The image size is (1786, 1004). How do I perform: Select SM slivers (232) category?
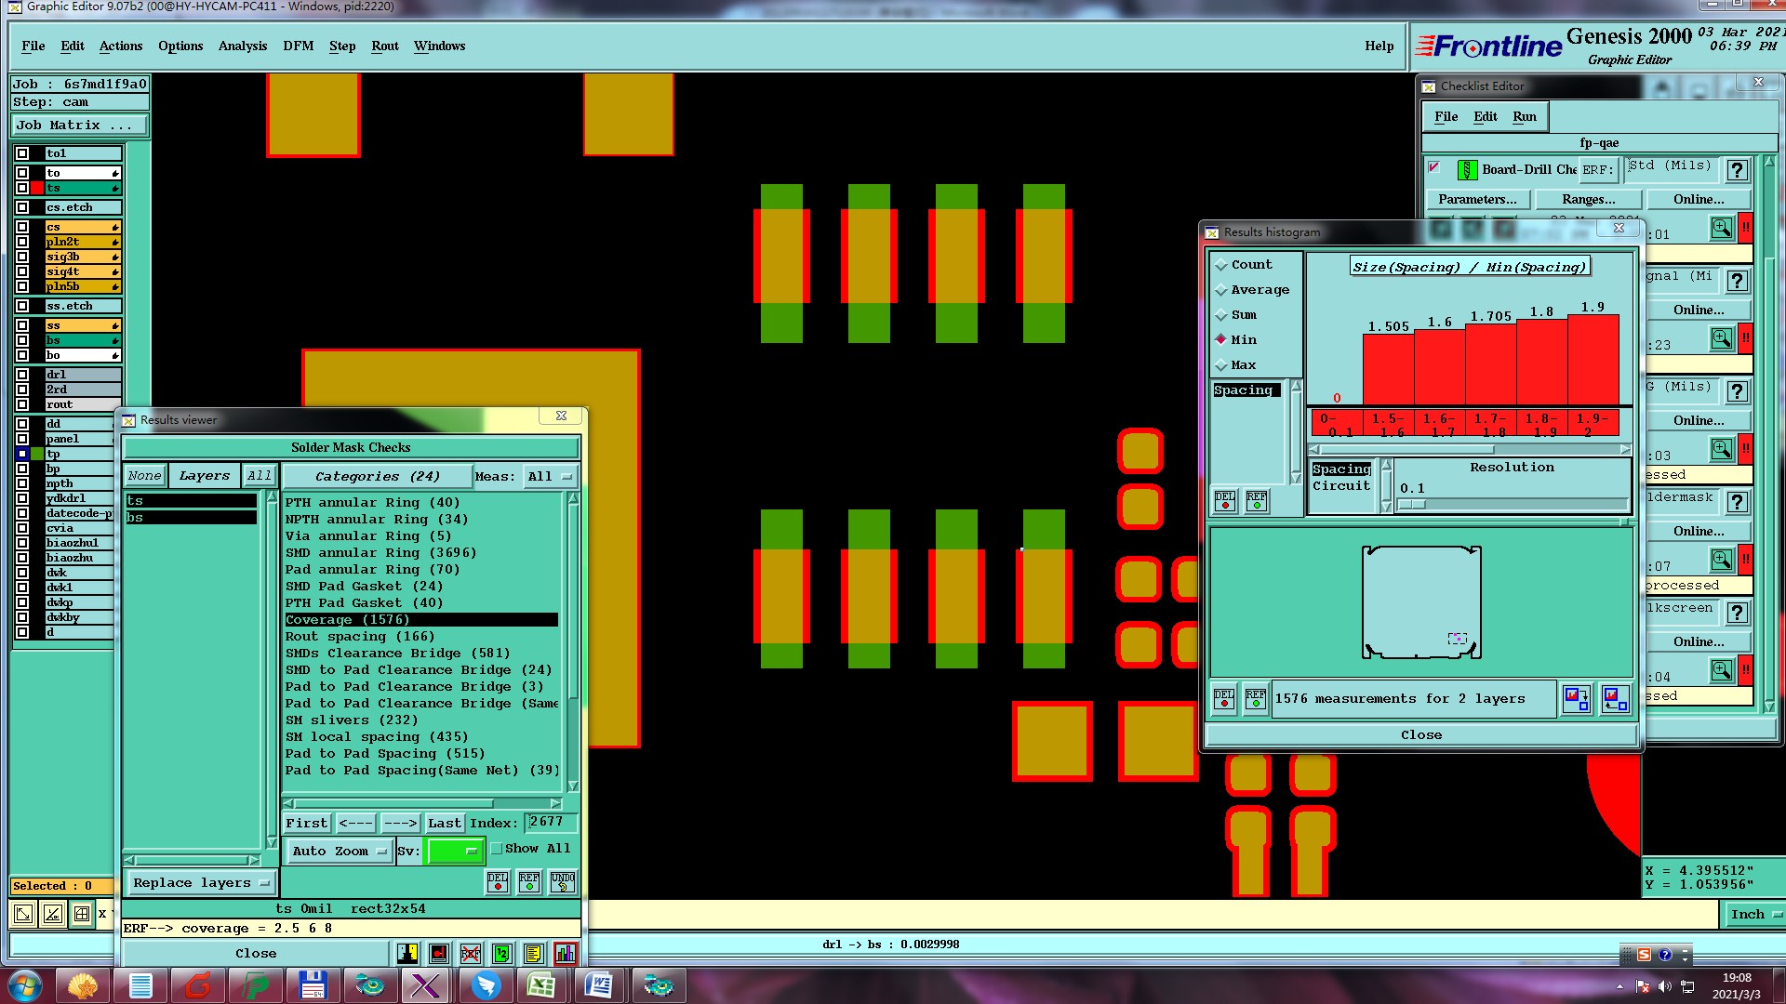(351, 720)
